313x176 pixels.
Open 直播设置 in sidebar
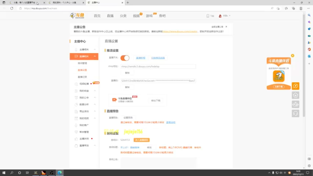(x=82, y=70)
